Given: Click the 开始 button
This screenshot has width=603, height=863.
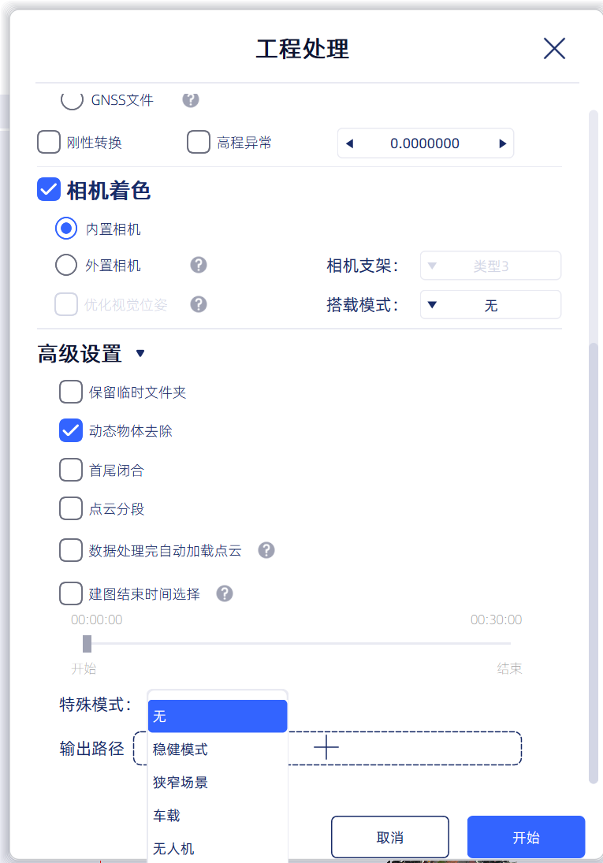Looking at the screenshot, I should pos(526,837).
